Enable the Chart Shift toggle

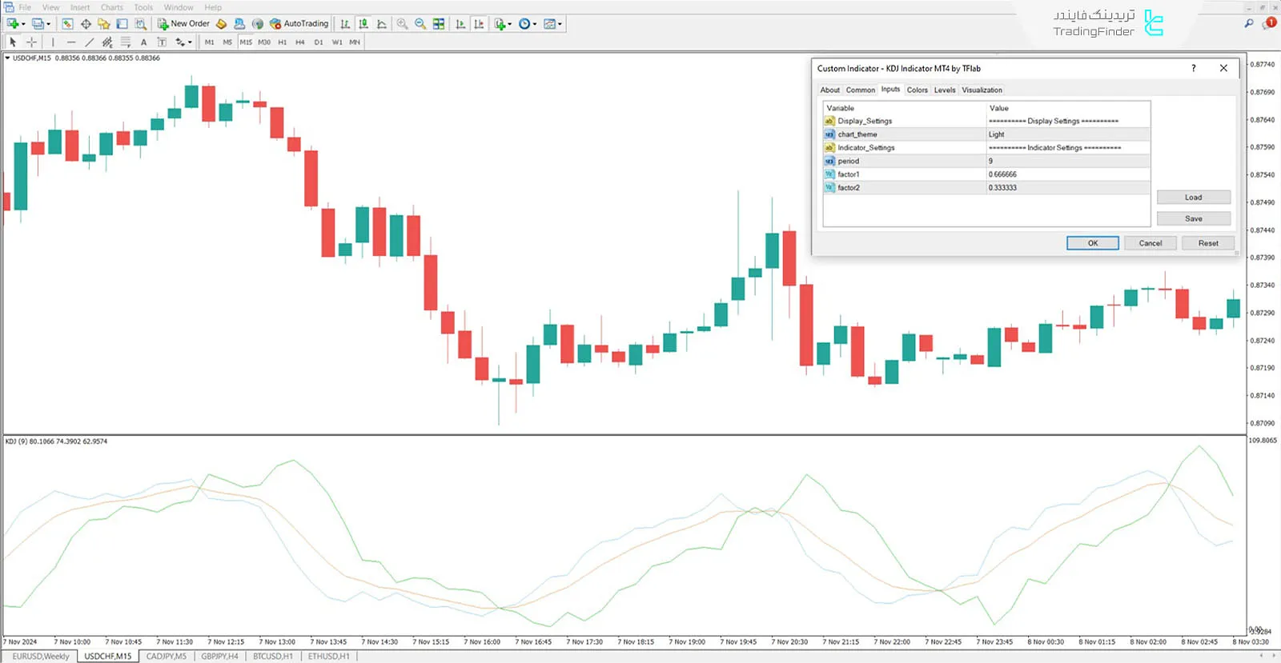tap(479, 24)
